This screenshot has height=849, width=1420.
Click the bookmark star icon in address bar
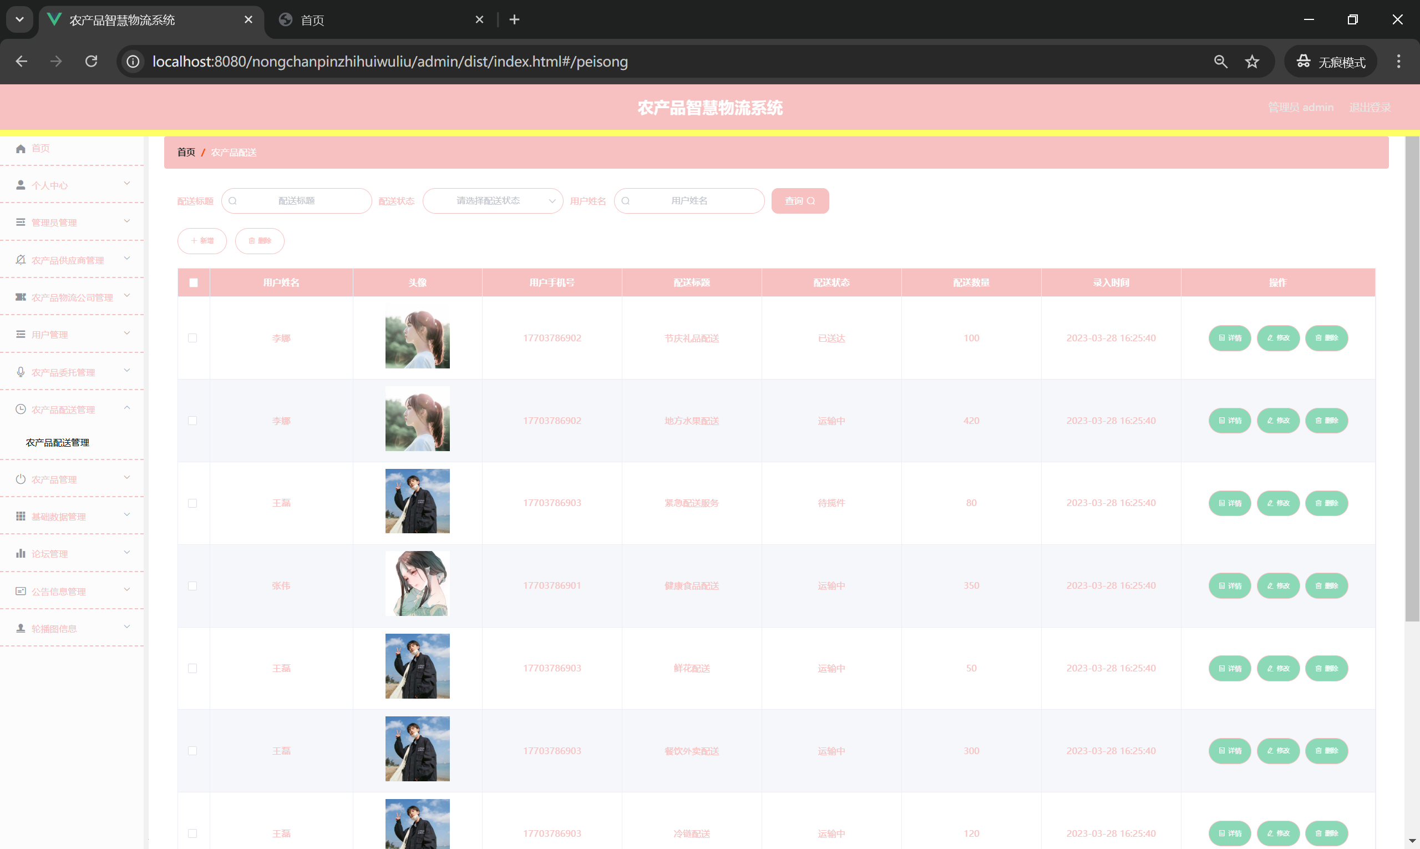(1252, 62)
